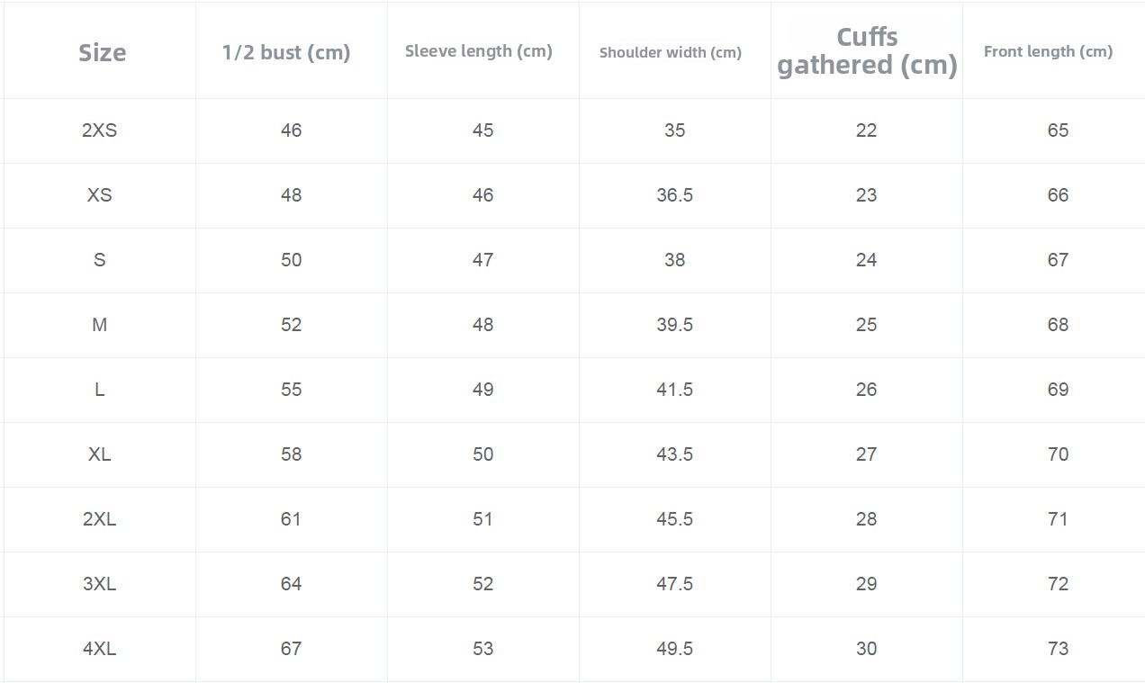
Task: Select the 4XL size row label
Action: (99, 649)
